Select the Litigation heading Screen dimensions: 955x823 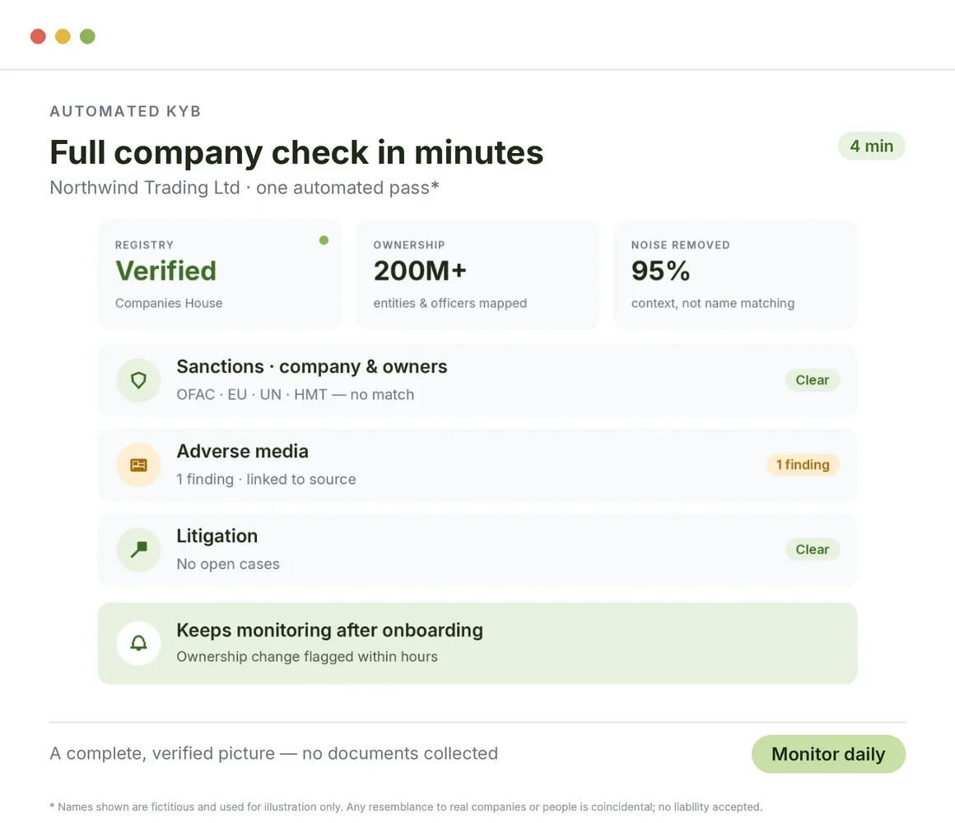coord(217,536)
